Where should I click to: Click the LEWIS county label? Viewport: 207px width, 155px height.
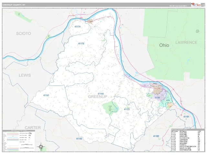[25, 75]
